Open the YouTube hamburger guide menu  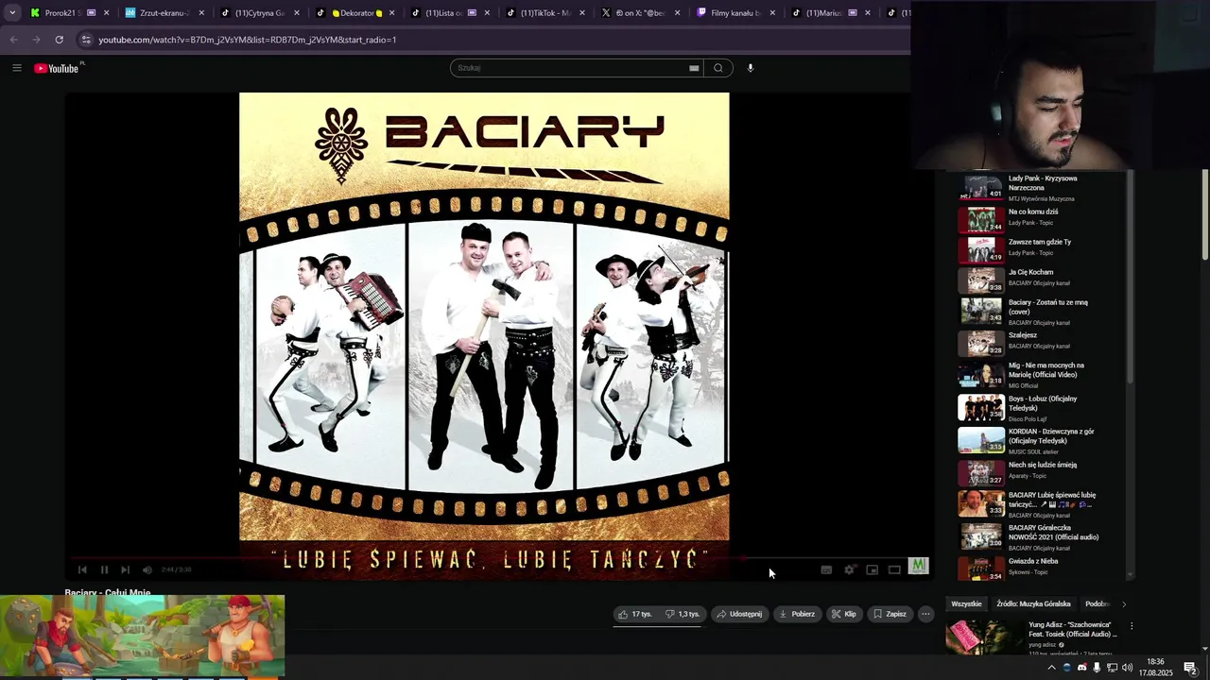click(x=17, y=68)
